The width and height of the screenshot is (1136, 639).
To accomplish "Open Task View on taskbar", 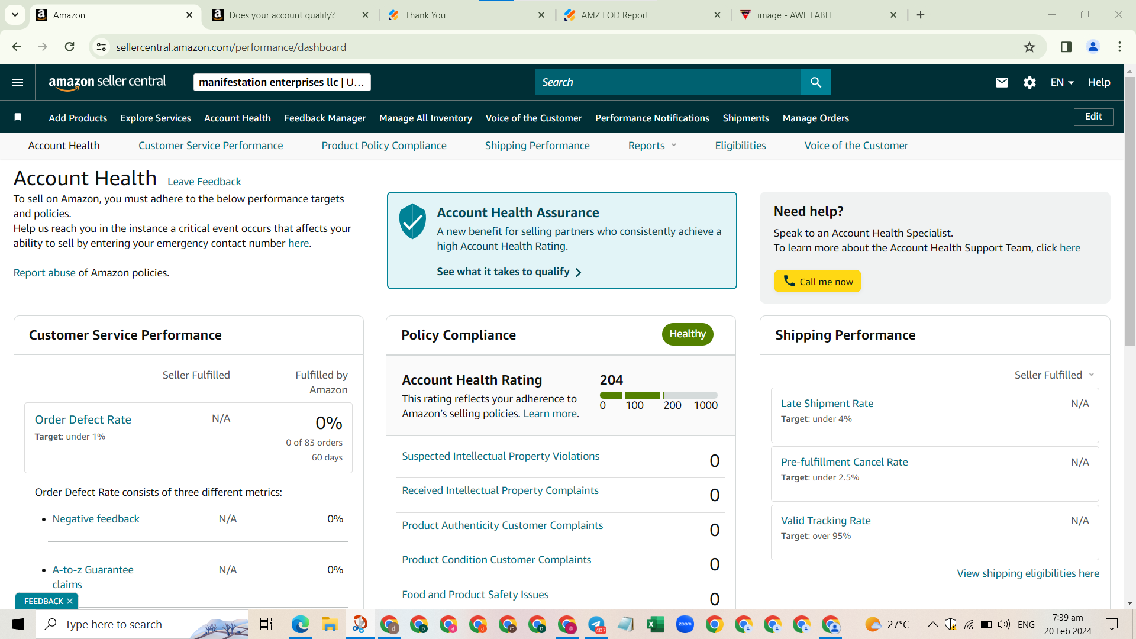I will 266,624.
